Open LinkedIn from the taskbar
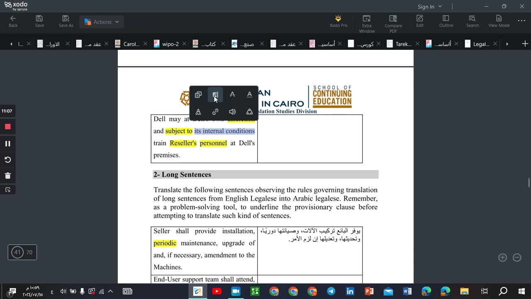531x299 pixels. click(x=350, y=292)
